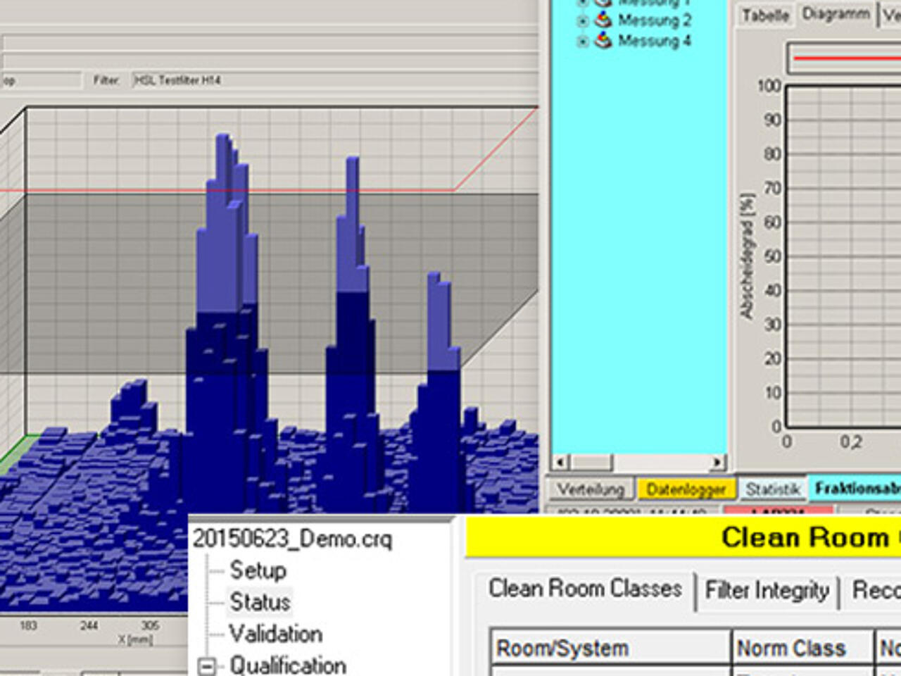Open the Fraktionsabscheidegrad tab

[855, 487]
